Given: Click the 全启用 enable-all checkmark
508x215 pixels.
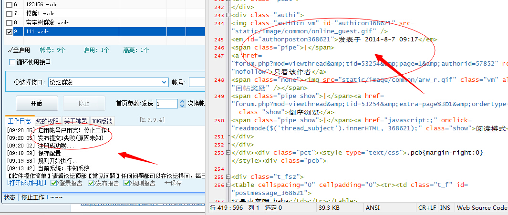Looking at the screenshot, I should click(19, 50).
